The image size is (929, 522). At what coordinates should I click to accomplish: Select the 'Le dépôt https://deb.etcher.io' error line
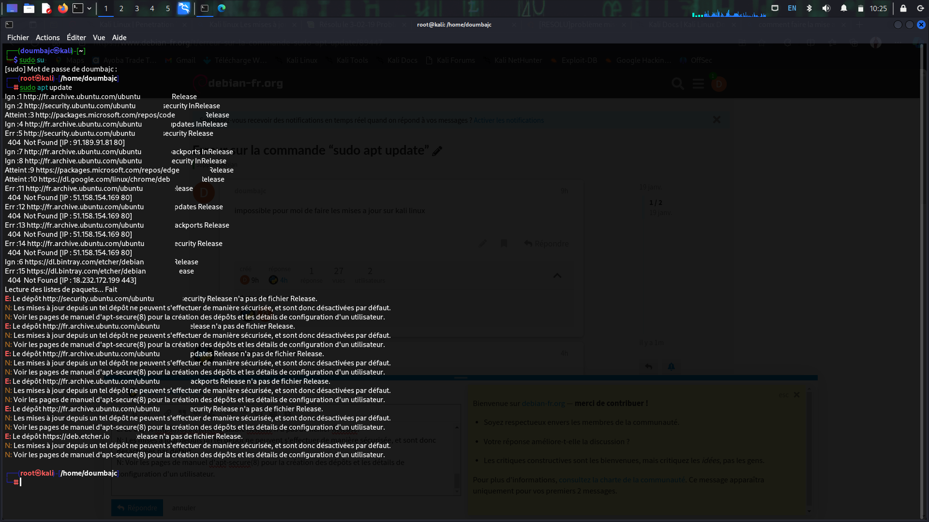pyautogui.click(x=124, y=436)
